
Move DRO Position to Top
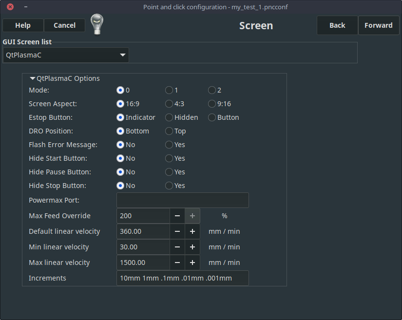[x=168, y=131]
